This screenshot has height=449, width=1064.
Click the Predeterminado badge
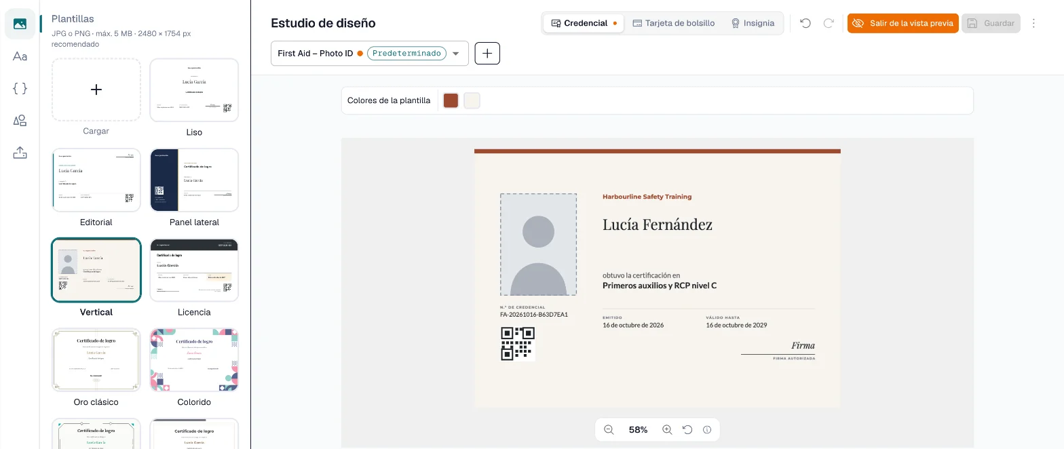click(x=406, y=53)
